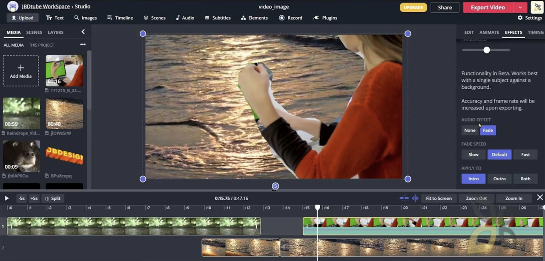Screen dimensions: 545x261
Task: Set audio effect to None
Action: tap(470, 130)
